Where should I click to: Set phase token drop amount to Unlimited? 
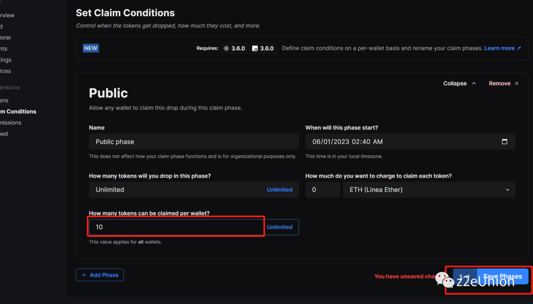(280, 190)
